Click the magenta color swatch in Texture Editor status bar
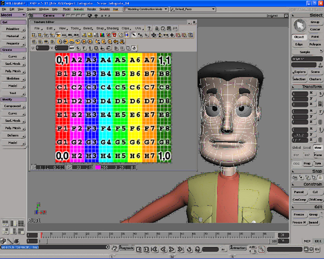This screenshot has height=259, width=324. pyautogui.click(x=97, y=167)
